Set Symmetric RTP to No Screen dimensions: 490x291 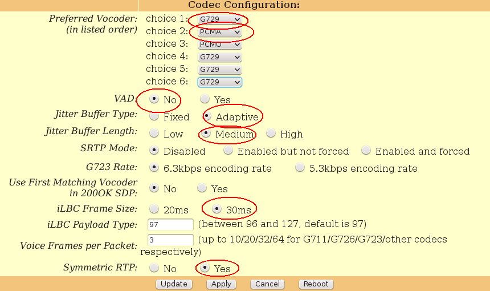click(154, 268)
